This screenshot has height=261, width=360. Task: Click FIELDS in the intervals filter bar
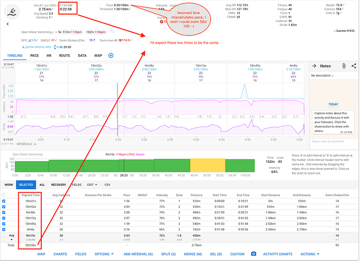[77, 185]
